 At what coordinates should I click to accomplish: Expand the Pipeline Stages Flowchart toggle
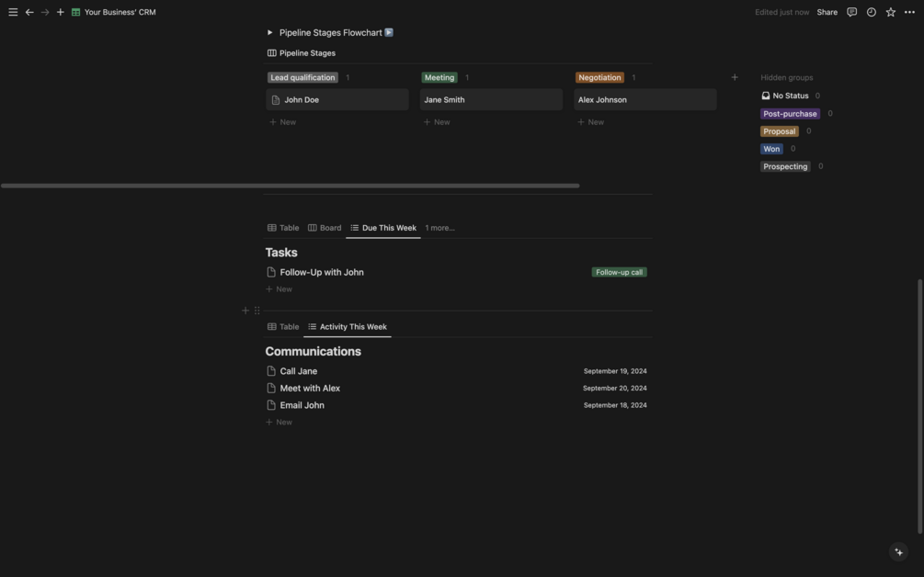tap(270, 33)
